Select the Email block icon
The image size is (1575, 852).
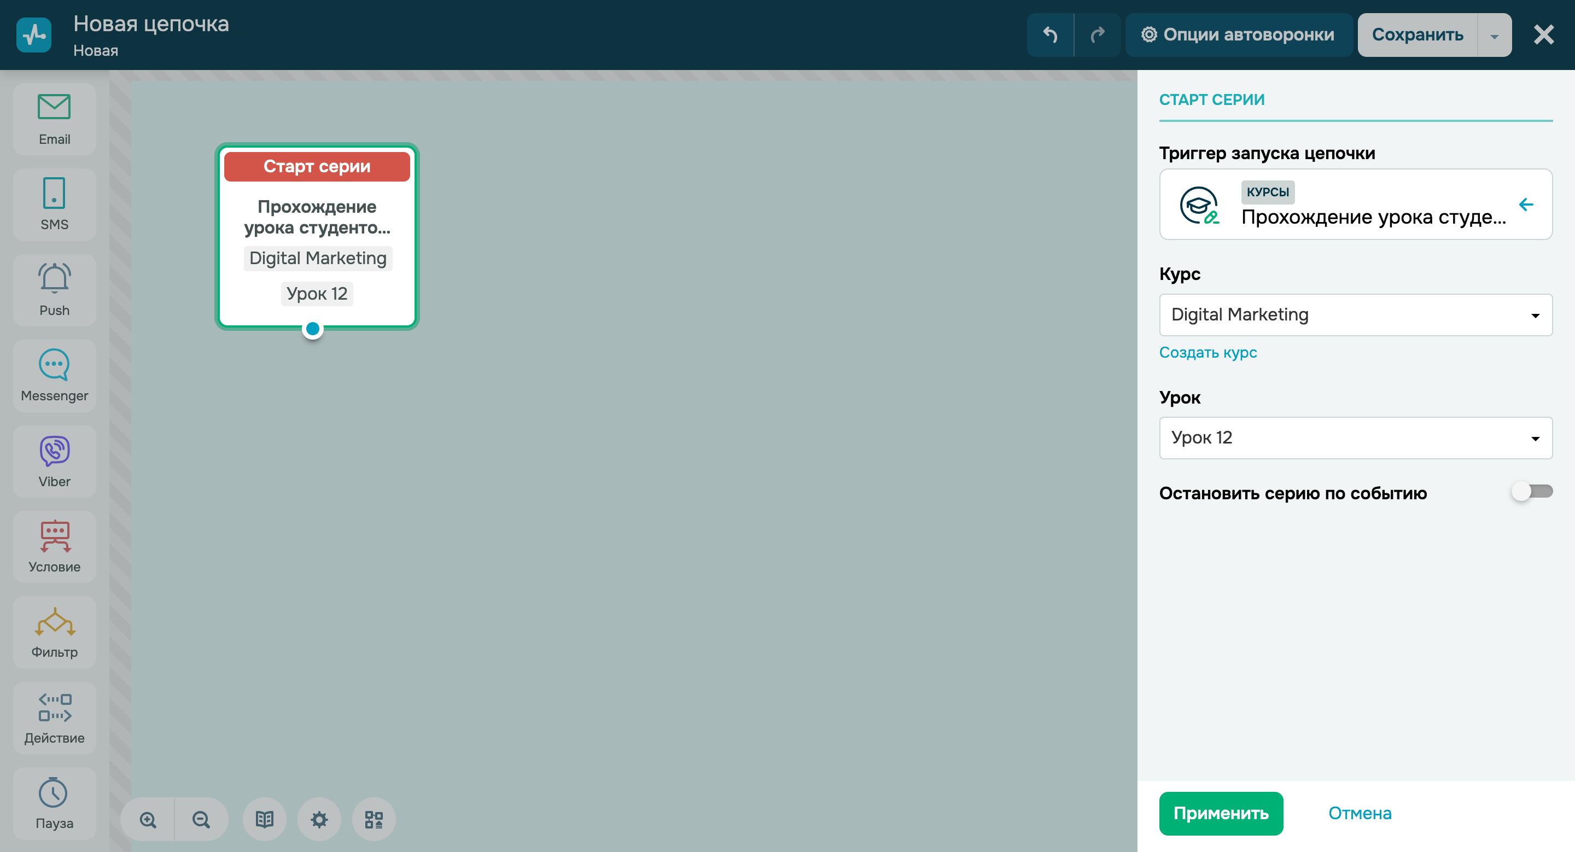tap(55, 119)
